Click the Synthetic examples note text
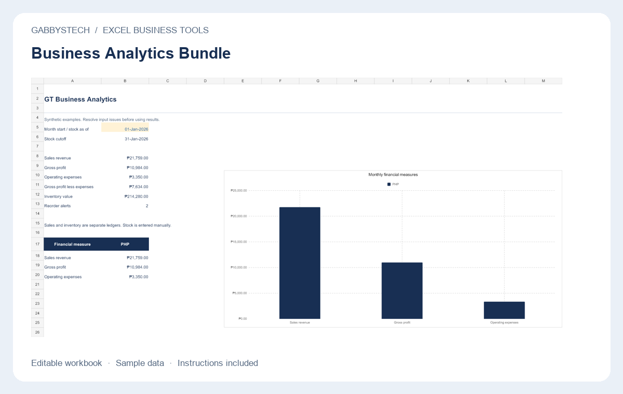 [102, 120]
